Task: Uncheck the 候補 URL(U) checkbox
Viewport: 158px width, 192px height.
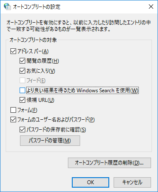Action: [22, 100]
